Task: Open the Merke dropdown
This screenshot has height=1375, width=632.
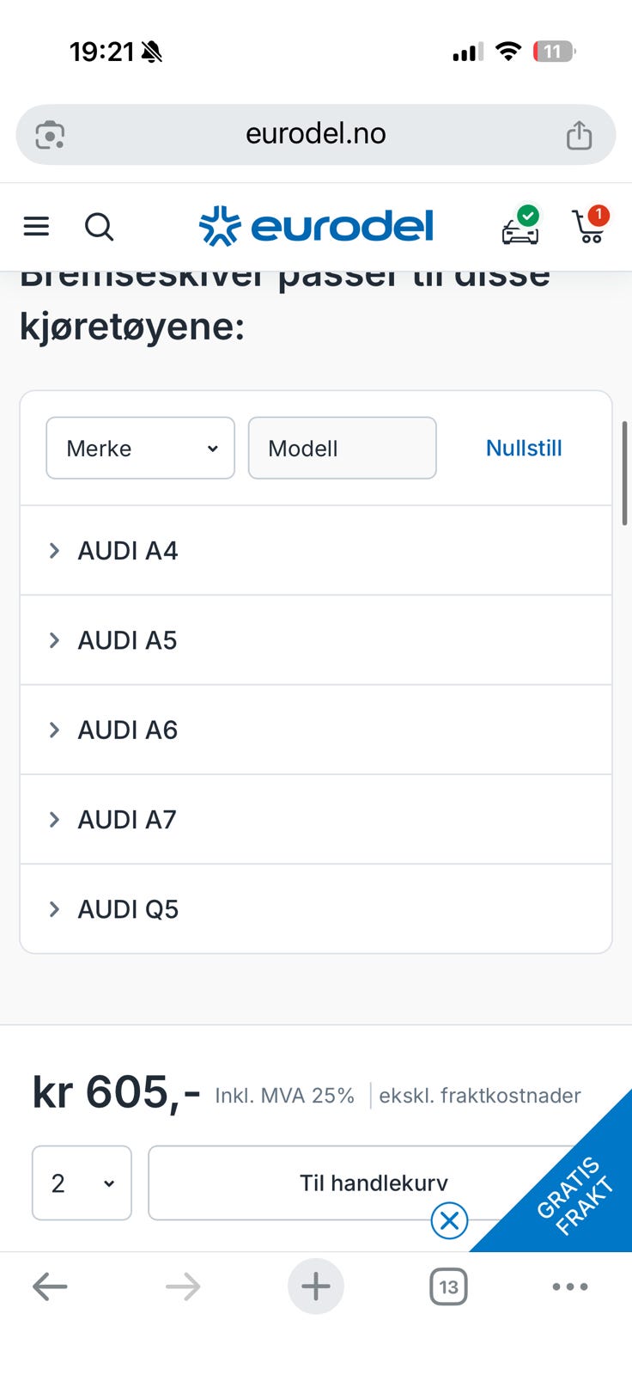Action: (140, 448)
